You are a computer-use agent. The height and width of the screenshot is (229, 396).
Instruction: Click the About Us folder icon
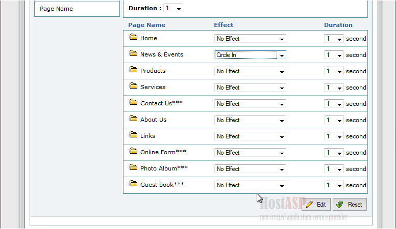[133, 119]
